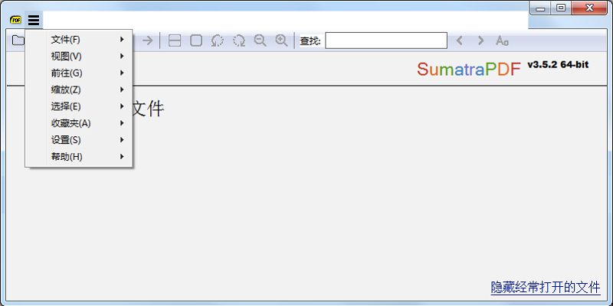Screen dimensions: 613x306
Task: Select the fit width continuous layout icon
Action: (175, 41)
